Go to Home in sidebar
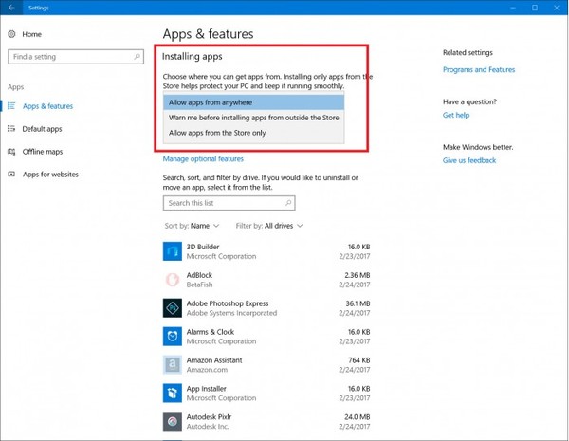 point(32,34)
